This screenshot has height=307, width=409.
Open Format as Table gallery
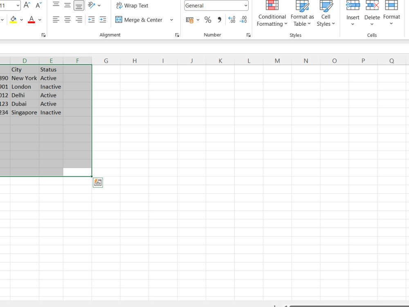click(x=302, y=14)
